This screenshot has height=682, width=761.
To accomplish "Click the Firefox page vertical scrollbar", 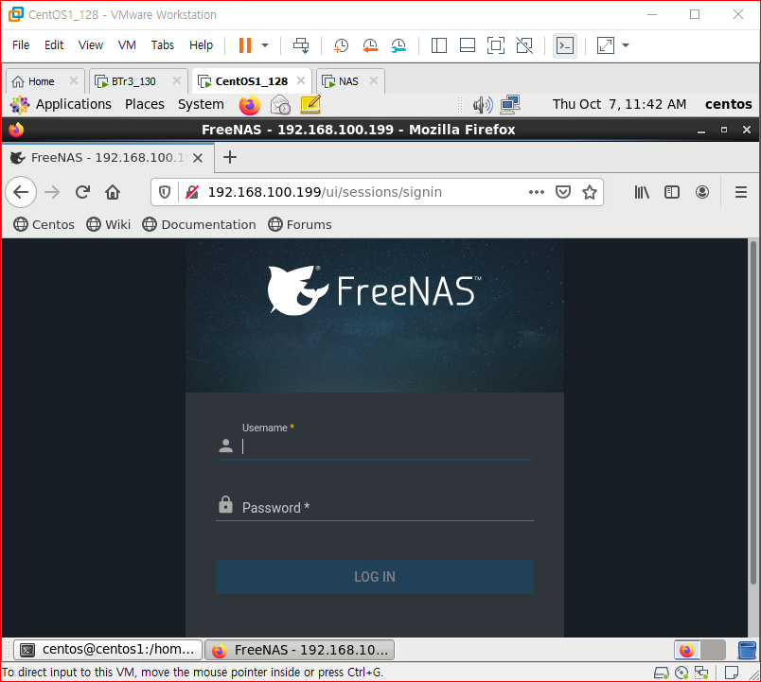I will pyautogui.click(x=753, y=412).
